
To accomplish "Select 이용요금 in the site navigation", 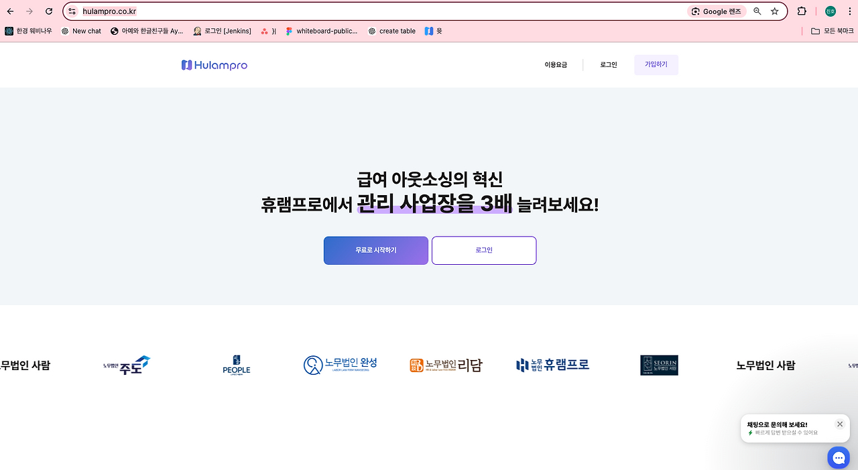I will click(556, 64).
